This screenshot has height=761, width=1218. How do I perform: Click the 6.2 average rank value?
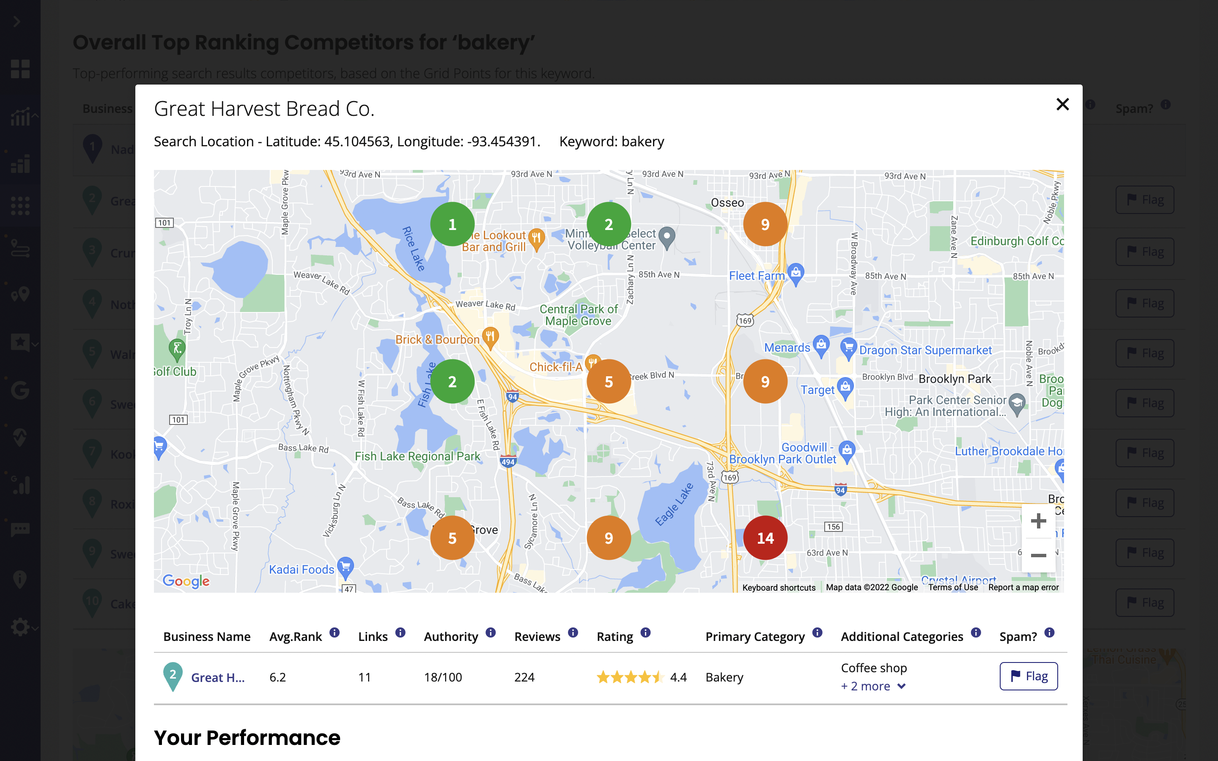click(277, 677)
